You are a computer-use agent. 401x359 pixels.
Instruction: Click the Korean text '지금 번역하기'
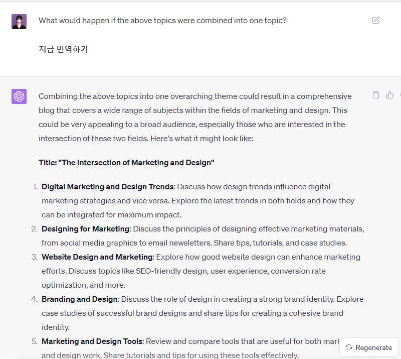point(63,49)
